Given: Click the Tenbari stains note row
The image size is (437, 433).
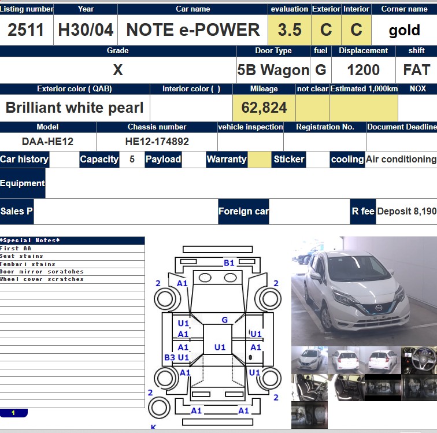Looking at the screenshot, I should [72, 264].
